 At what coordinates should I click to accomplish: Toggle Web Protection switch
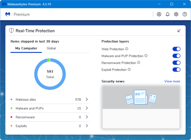176,49
